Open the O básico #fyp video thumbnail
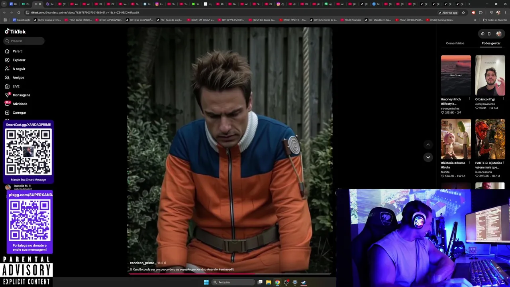510x287 pixels. click(x=490, y=75)
